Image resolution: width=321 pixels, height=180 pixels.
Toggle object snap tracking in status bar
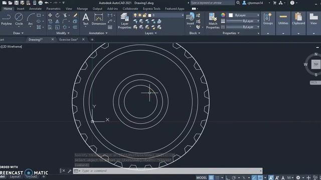point(254,177)
